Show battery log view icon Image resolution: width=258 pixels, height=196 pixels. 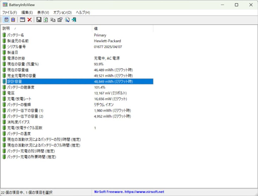pos(13,20)
